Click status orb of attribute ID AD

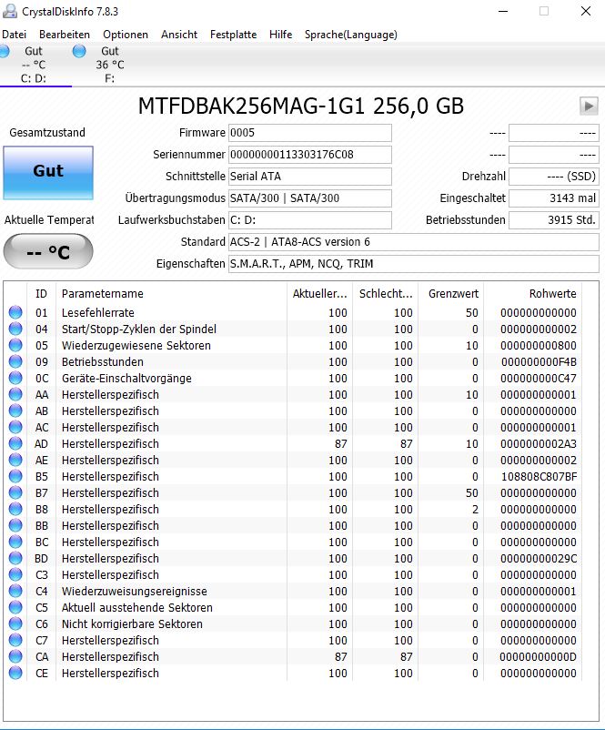(15, 443)
